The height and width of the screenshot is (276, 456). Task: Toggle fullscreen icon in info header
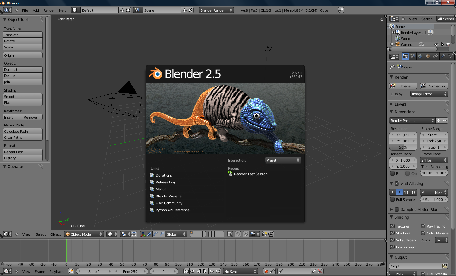(x=341, y=10)
